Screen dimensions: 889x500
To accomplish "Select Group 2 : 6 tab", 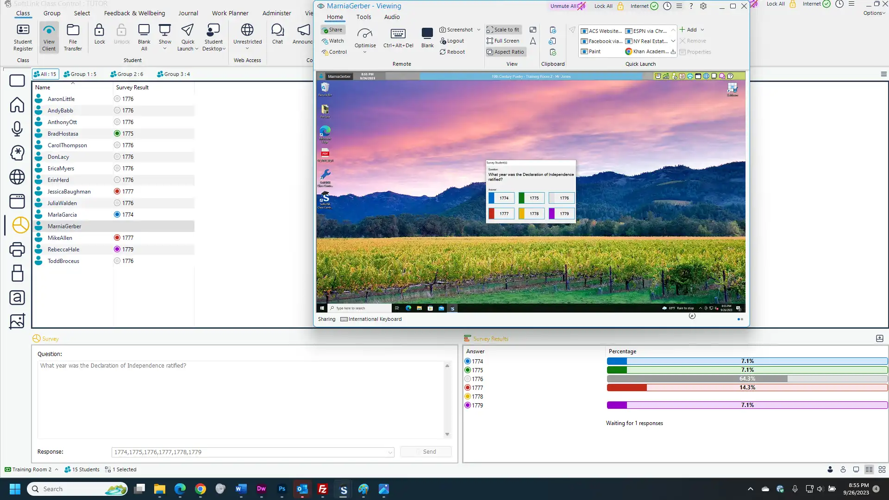I will click(x=126, y=74).
